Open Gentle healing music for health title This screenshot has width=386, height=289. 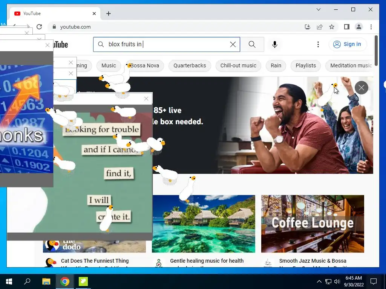[x=207, y=261]
